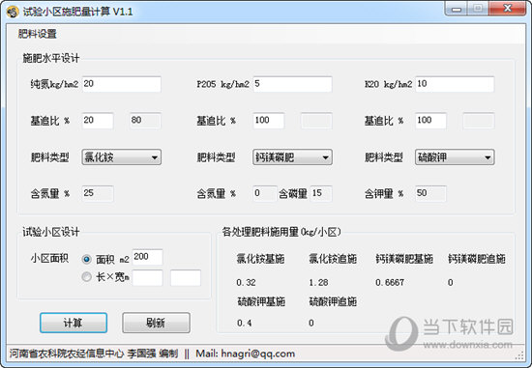Click the 硫酸钾基施 result 0.4

[x=245, y=323]
